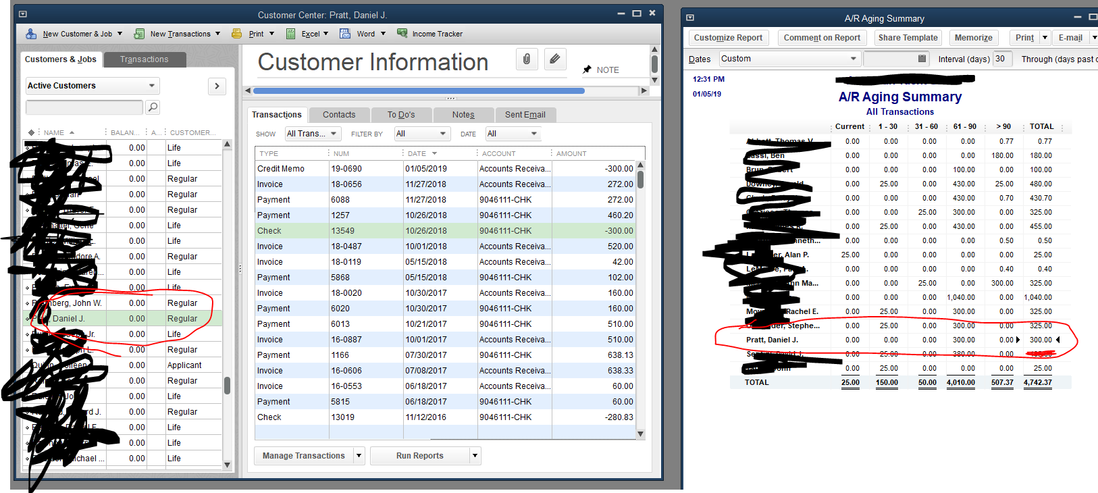Click Comment on Report button
The width and height of the screenshot is (1098, 493).
pyautogui.click(x=822, y=38)
